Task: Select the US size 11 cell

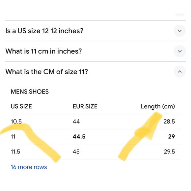Action: tap(13, 137)
